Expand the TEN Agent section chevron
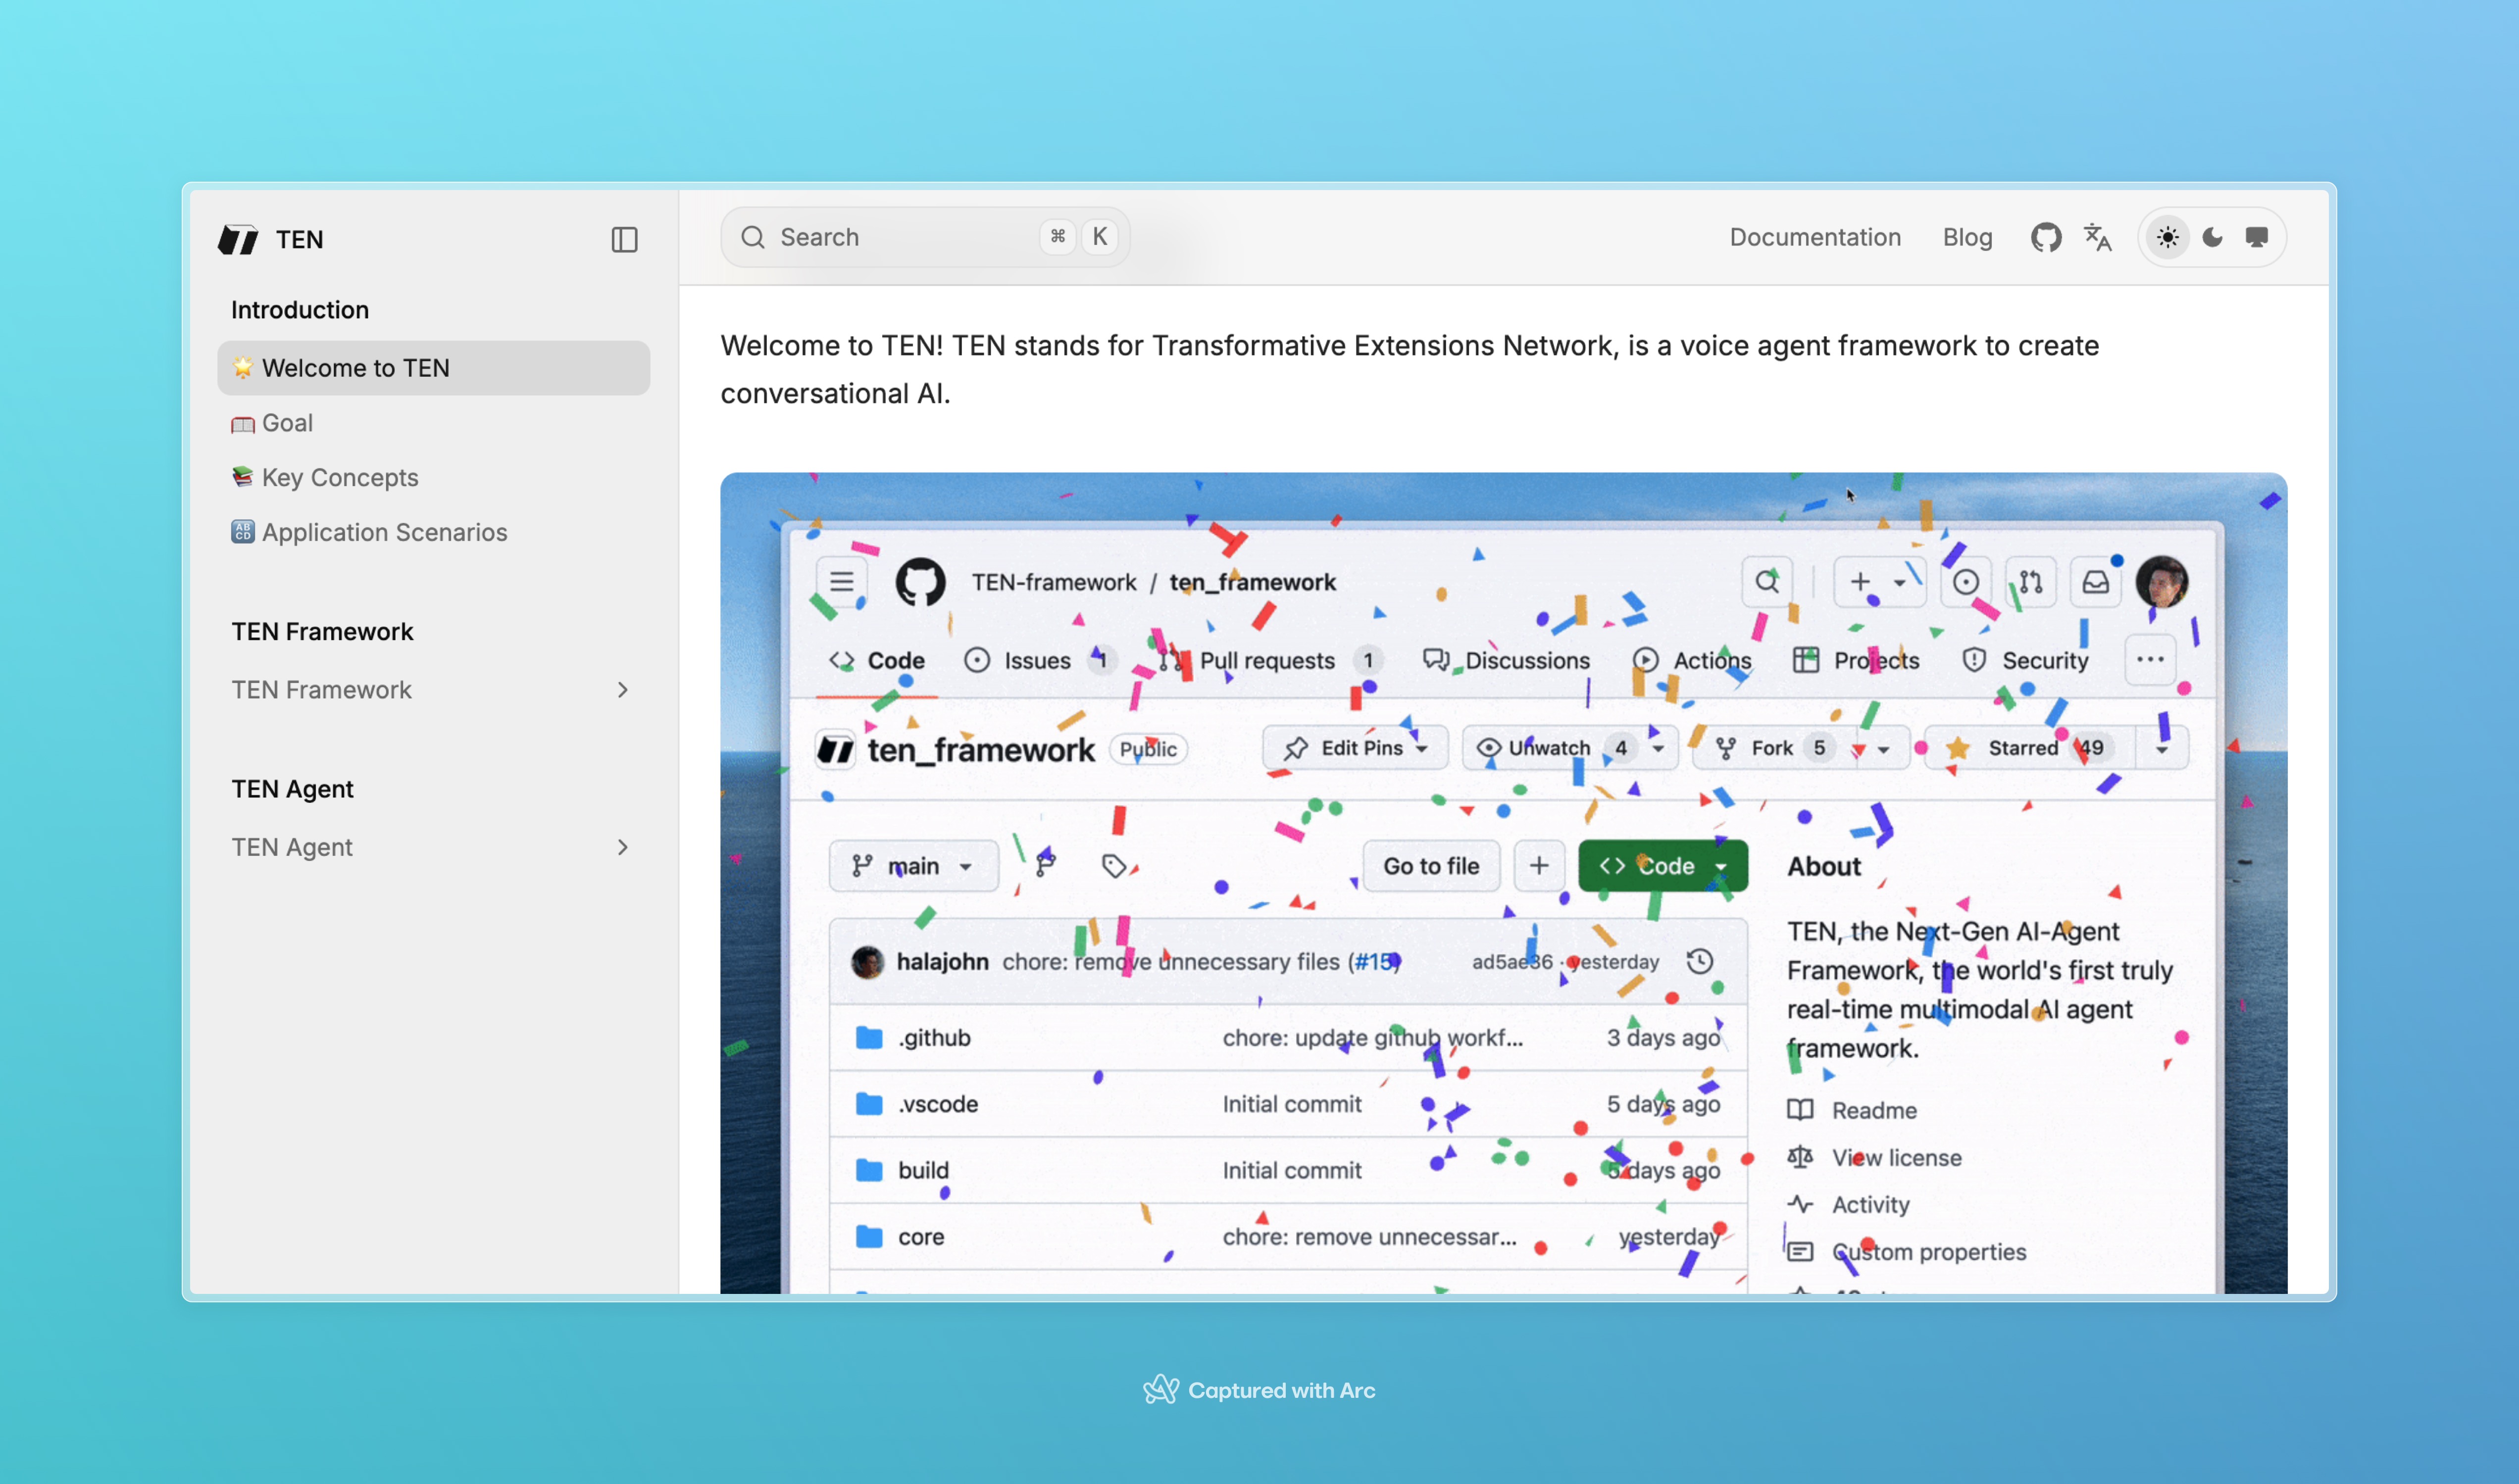 coord(622,847)
